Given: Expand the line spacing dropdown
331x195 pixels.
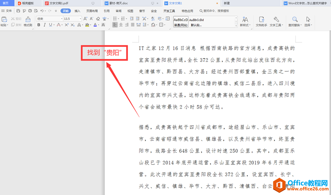Looking at the screenshot, I should click(148, 25).
